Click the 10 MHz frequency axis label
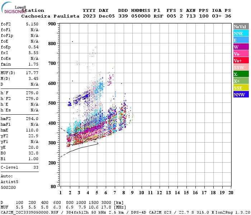 tap(141, 193)
